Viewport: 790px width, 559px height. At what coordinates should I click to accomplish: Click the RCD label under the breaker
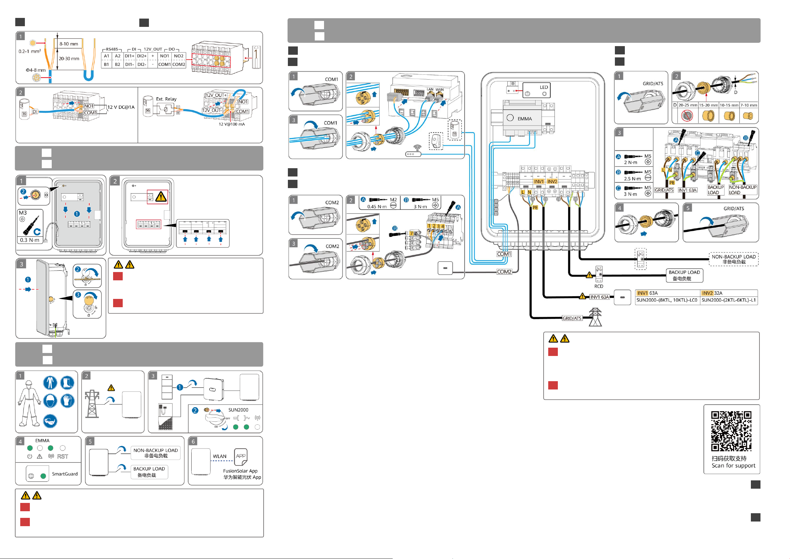click(x=599, y=286)
